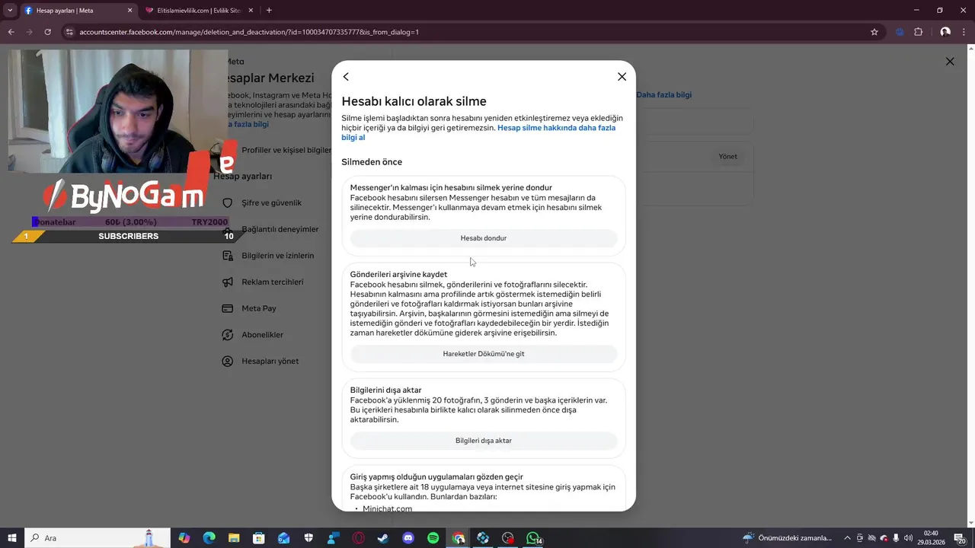Viewport: 975px width, 548px height.
Task: Click the Bilgileri dışa aktar button
Action: click(484, 441)
